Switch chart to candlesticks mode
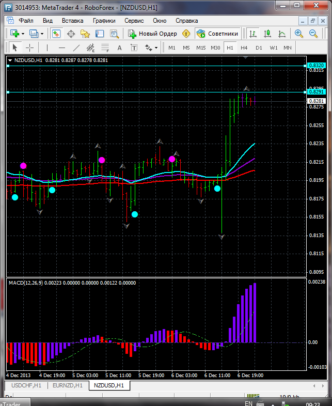332x406 pixels. pyautogui.click(x=267, y=34)
